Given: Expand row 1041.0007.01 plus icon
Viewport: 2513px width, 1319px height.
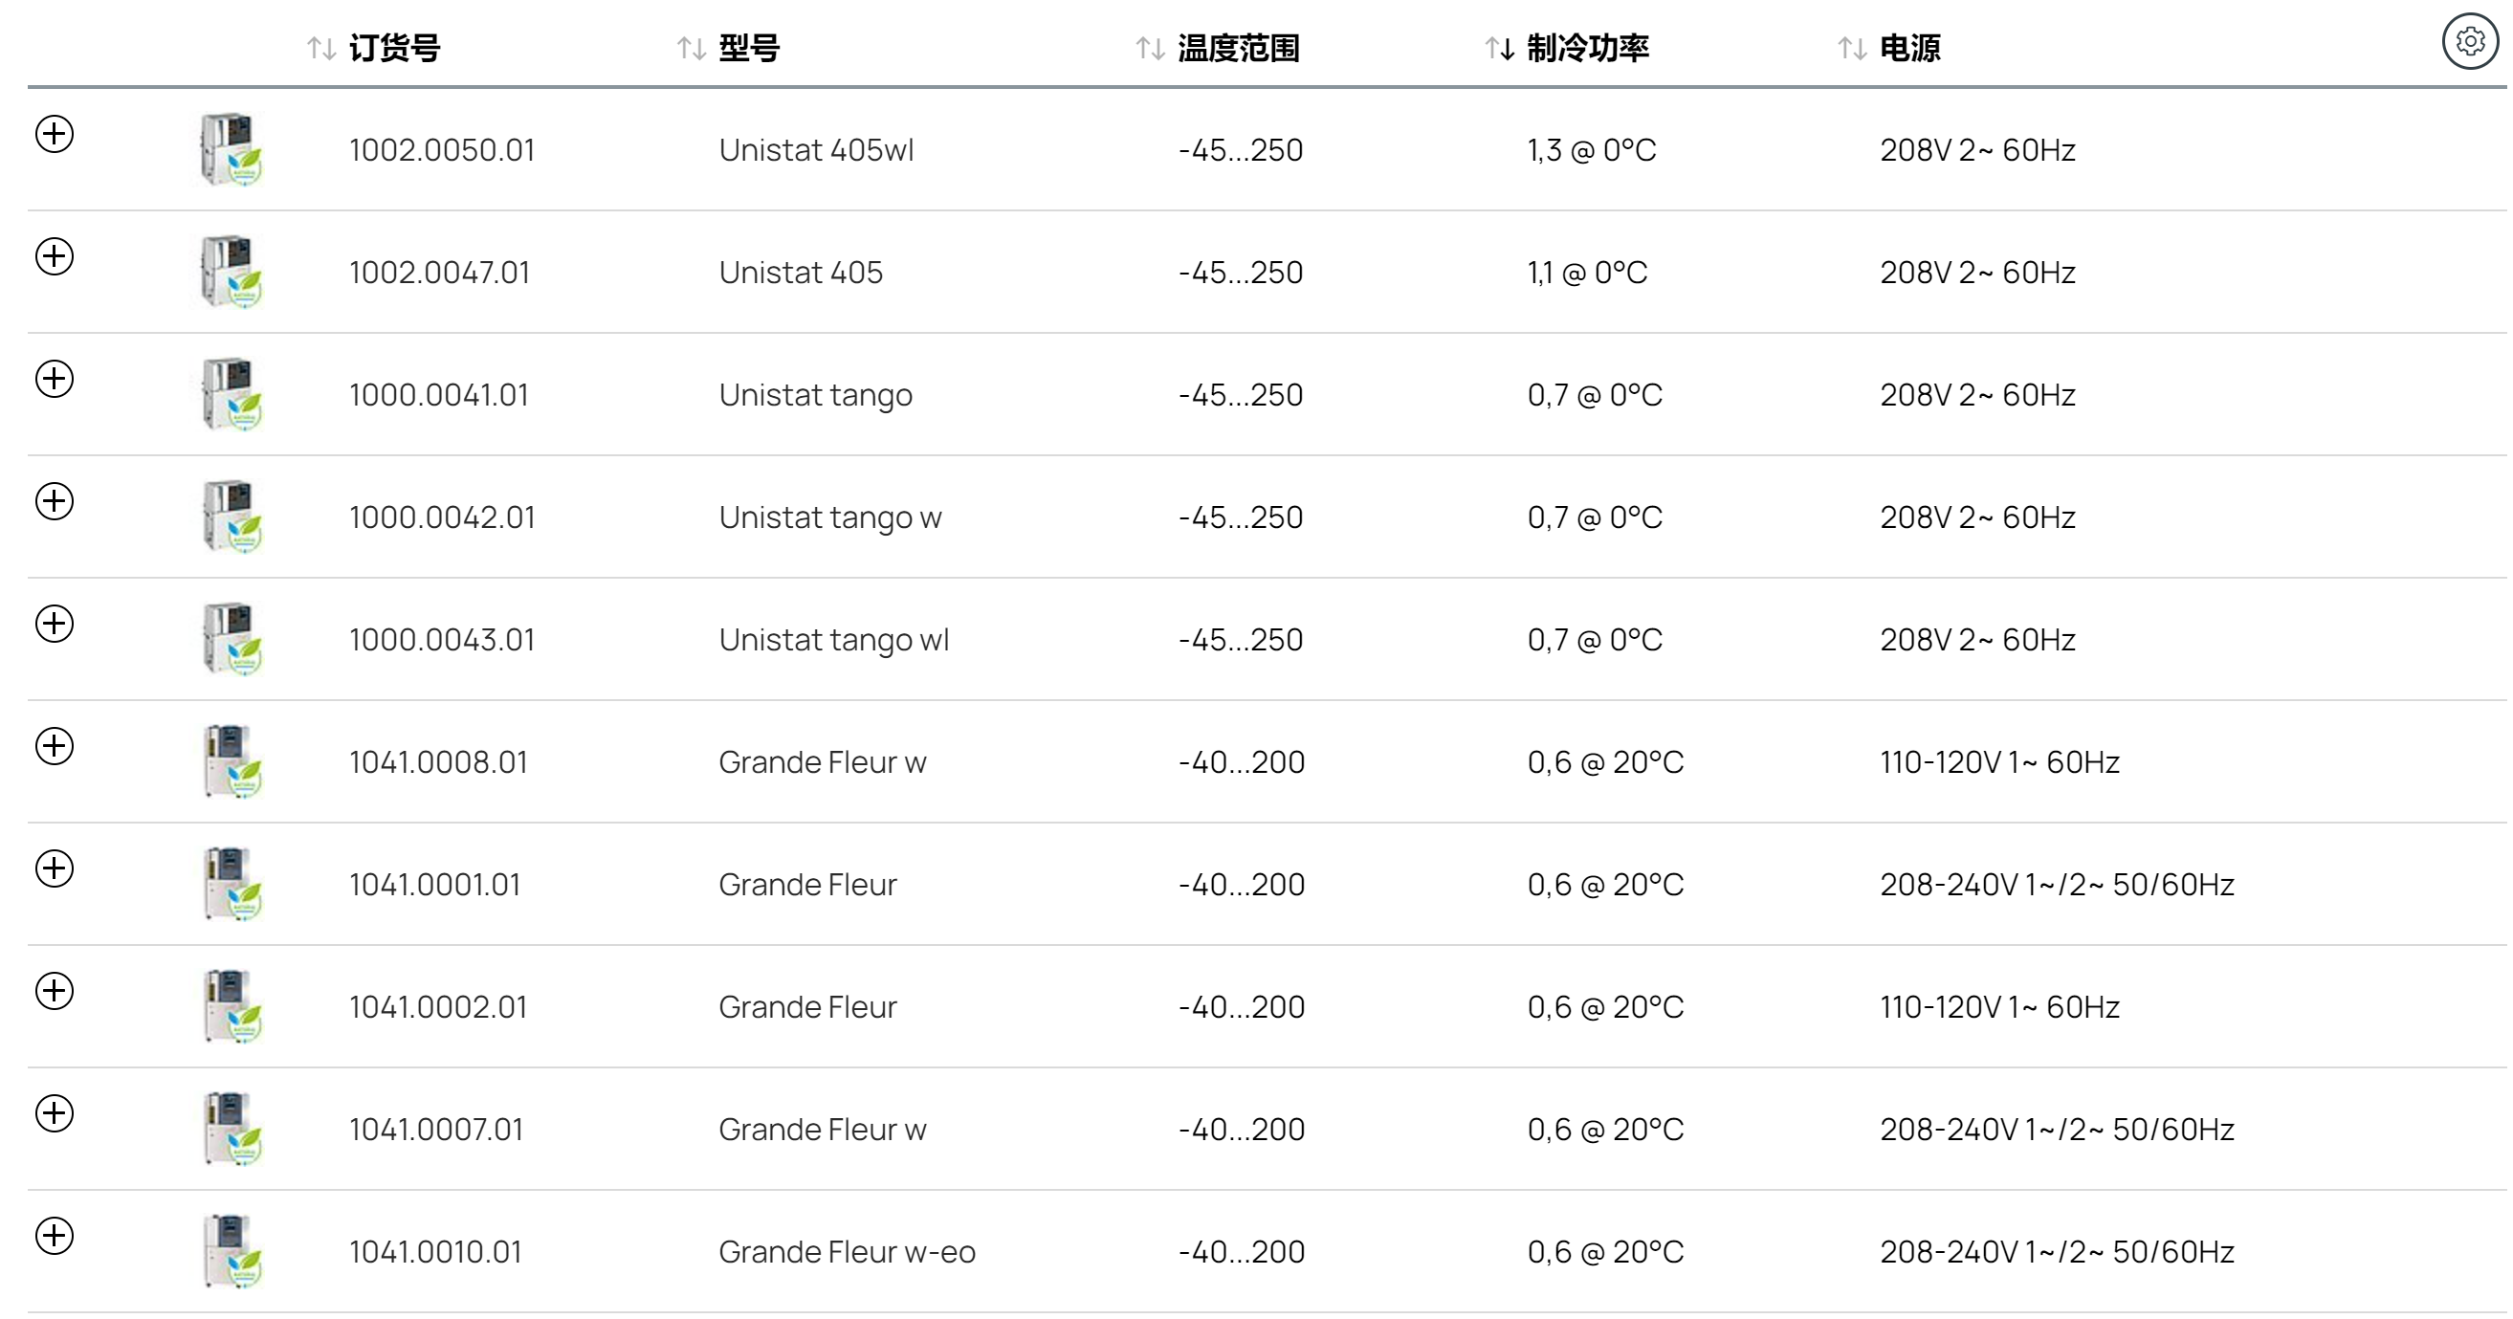Looking at the screenshot, I should click(55, 1113).
